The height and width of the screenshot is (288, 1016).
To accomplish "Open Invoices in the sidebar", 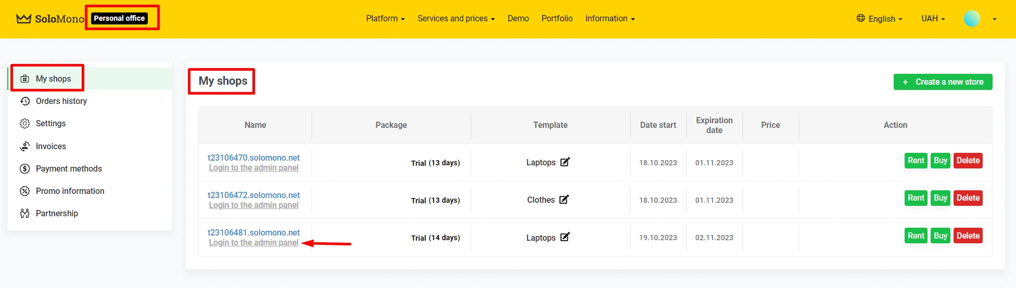I will pyautogui.click(x=51, y=147).
